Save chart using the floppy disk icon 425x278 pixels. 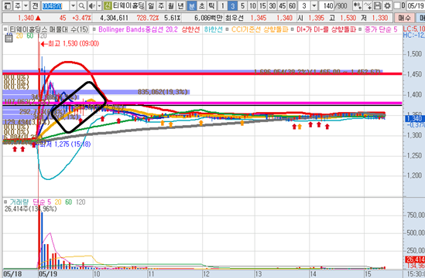click(378, 5)
